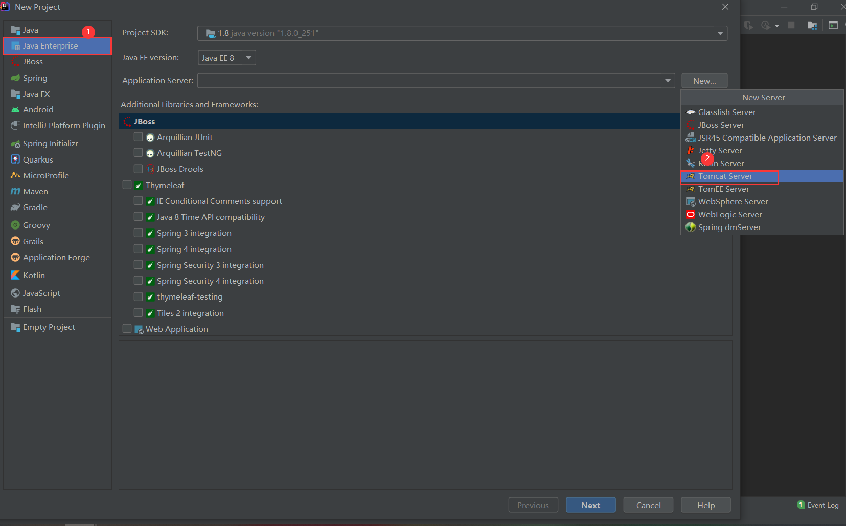Select Grails project type
The width and height of the screenshot is (846, 526).
pos(57,241)
